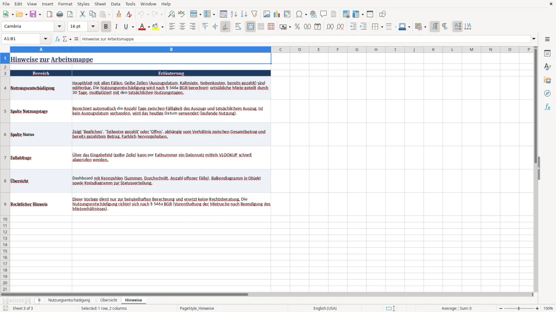Click the zoom percentage 100%
Viewport: 556px width, 312px height.
(548, 308)
